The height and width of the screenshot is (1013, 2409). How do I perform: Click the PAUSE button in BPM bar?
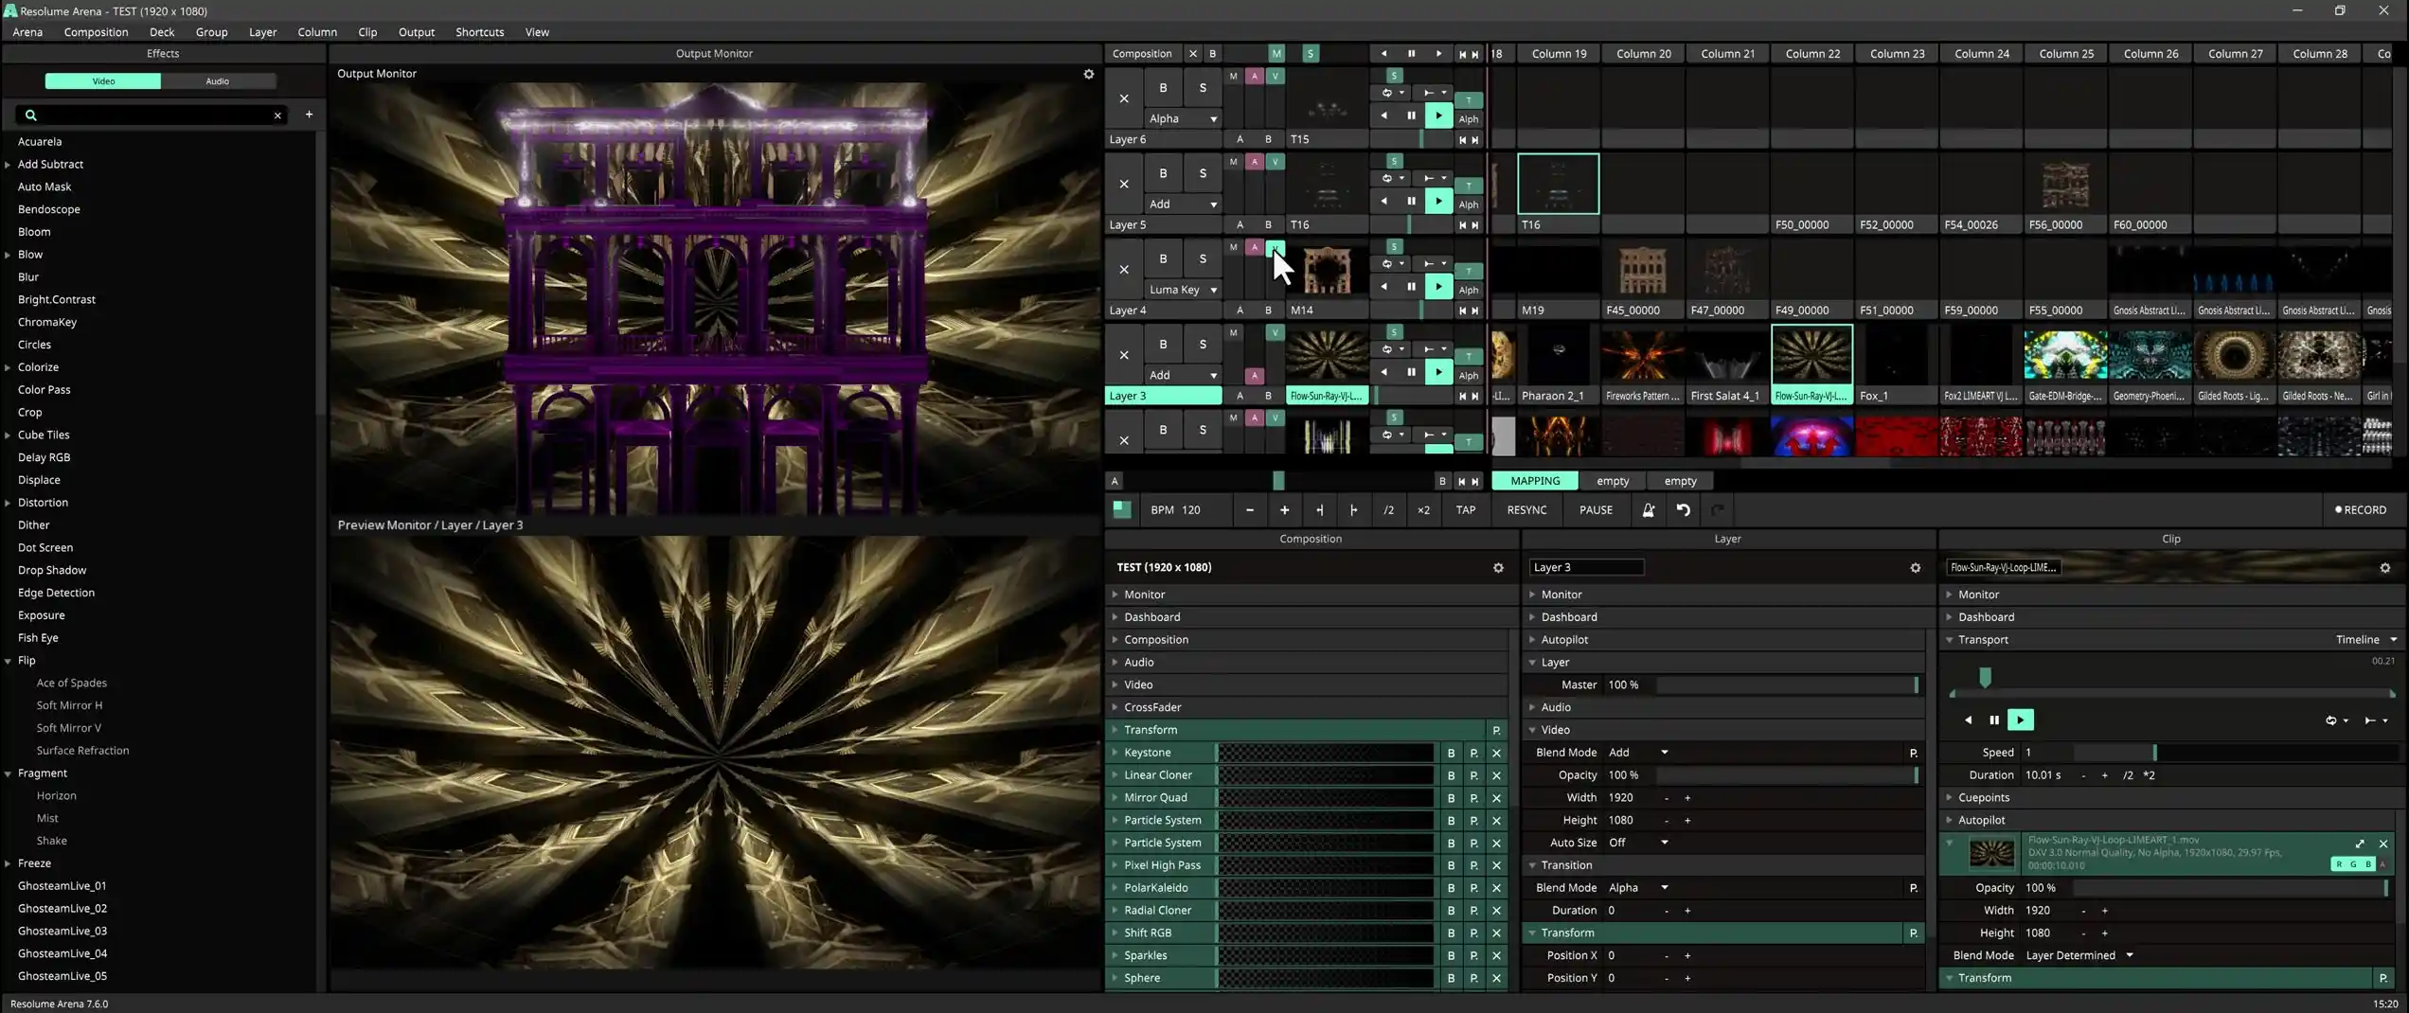coord(1596,510)
